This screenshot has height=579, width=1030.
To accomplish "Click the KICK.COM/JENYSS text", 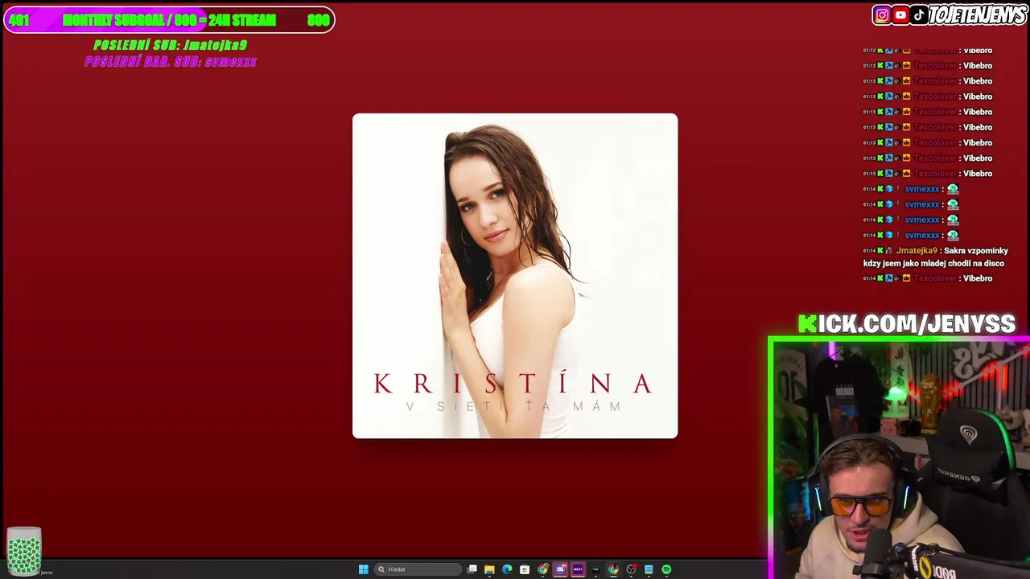I will [907, 324].
